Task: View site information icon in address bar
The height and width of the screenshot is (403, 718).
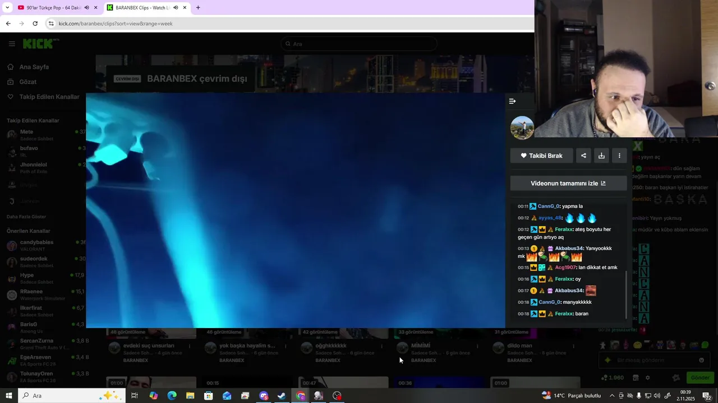Action: coord(51,24)
